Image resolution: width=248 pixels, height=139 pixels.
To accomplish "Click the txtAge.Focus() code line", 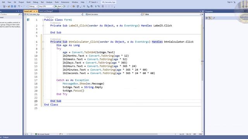I will coord(73,91).
